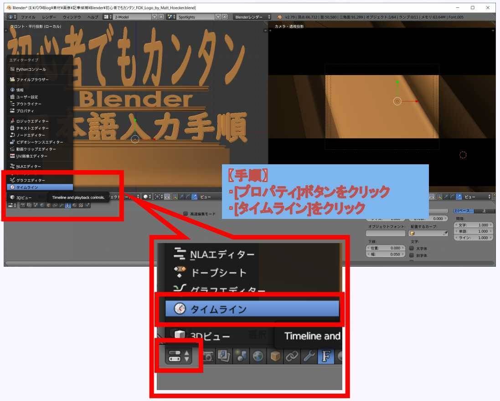Enable the 大字体 small caps checkbox

pyautogui.click(x=412, y=248)
